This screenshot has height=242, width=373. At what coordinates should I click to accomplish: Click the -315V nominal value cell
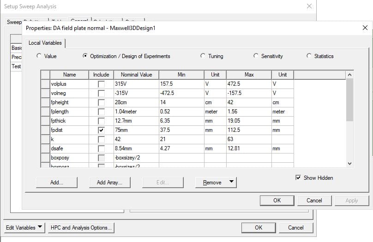[x=136, y=93]
